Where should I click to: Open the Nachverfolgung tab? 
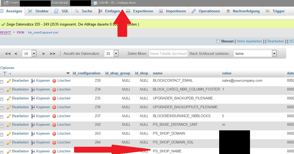pyautogui.click(x=242, y=11)
